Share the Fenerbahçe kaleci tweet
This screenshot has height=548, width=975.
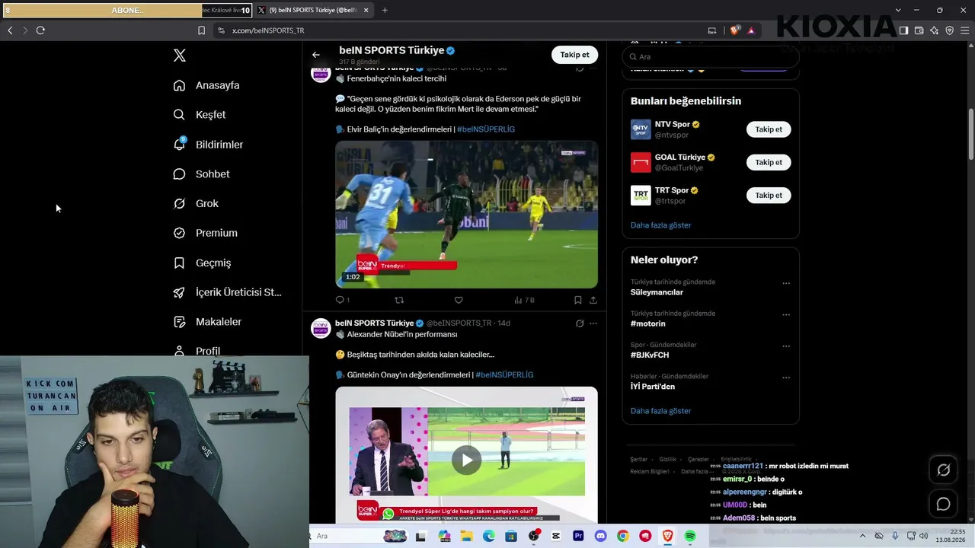(x=593, y=300)
